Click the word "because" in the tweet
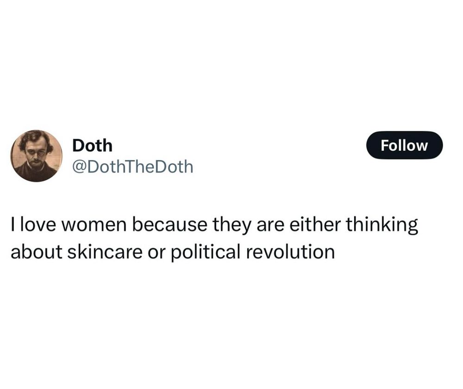 coord(170,224)
